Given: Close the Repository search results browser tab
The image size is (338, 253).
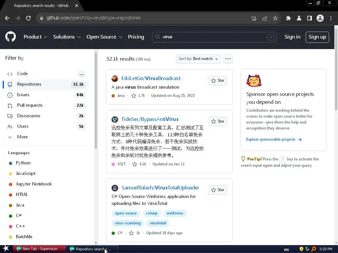Looking at the screenshot, I should [77, 6].
